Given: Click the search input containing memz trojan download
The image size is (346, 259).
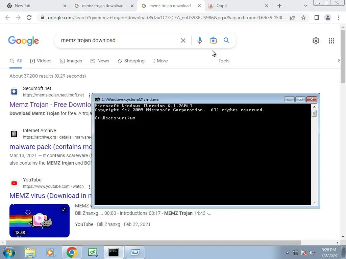Looking at the screenshot, I should (x=119, y=40).
